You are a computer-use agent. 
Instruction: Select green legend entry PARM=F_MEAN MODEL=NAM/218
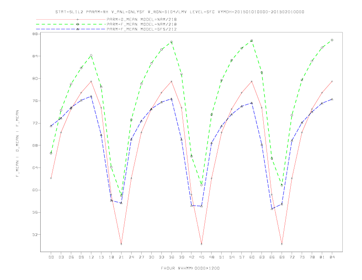click(x=142, y=24)
